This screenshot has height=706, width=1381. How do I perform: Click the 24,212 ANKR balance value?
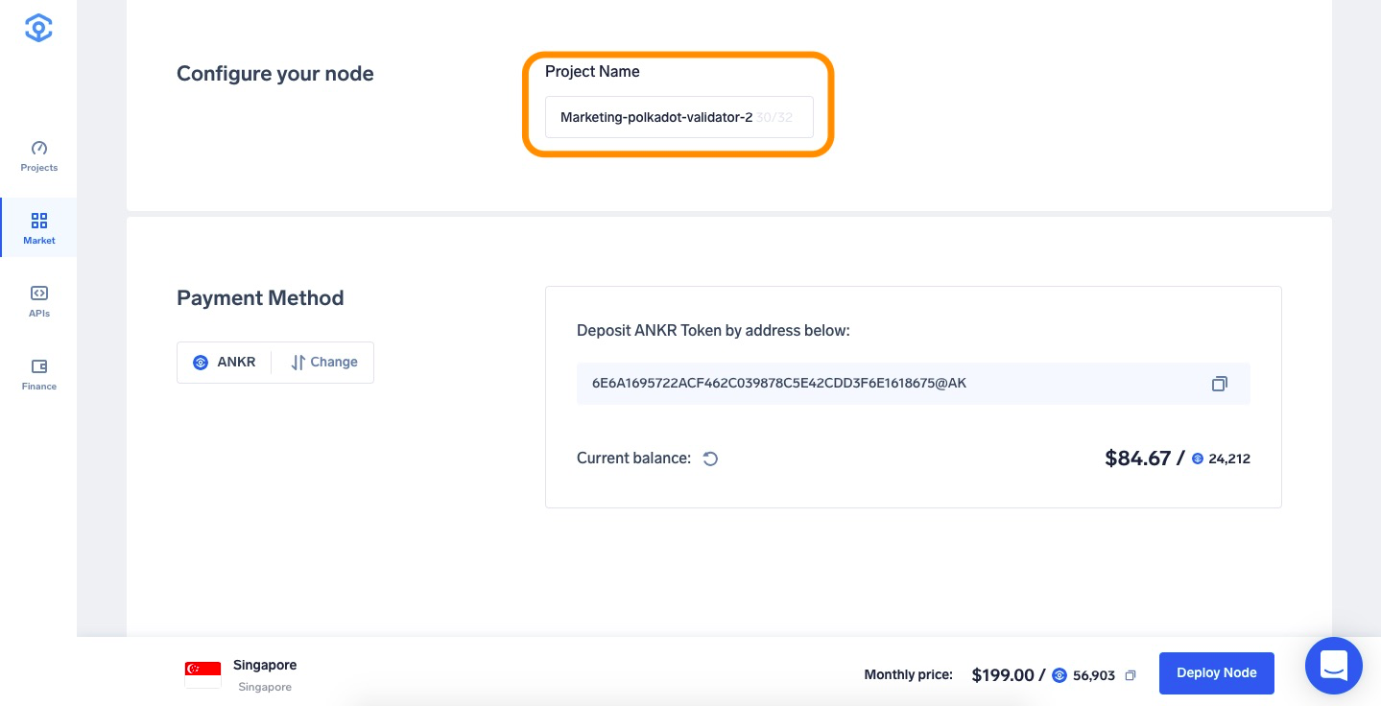(x=1229, y=459)
